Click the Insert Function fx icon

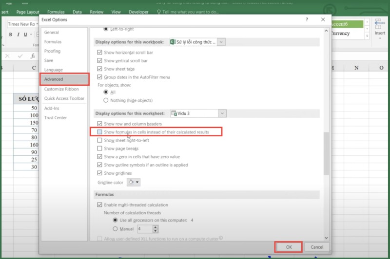pyautogui.click(x=33, y=56)
